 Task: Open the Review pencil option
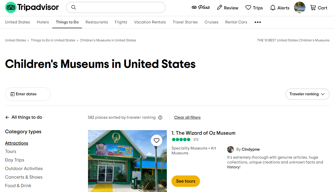pyautogui.click(x=227, y=8)
